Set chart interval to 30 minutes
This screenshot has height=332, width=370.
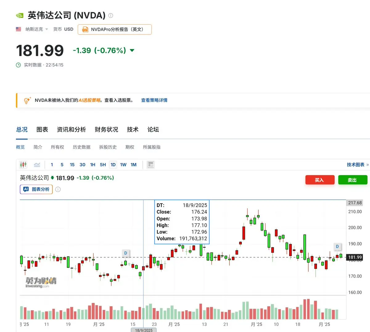[82, 165]
